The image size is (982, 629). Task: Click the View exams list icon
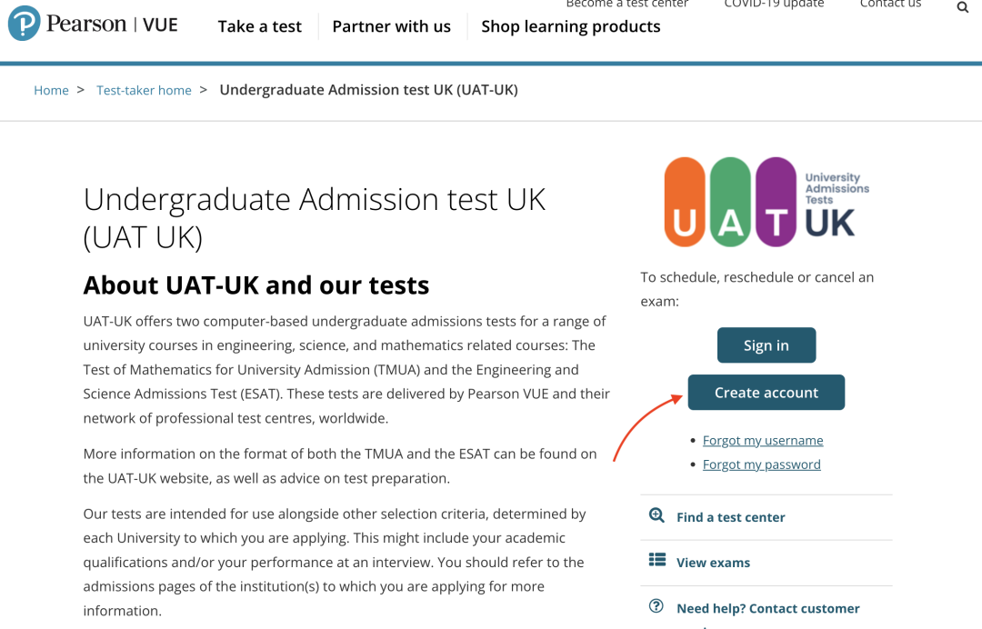tap(657, 560)
